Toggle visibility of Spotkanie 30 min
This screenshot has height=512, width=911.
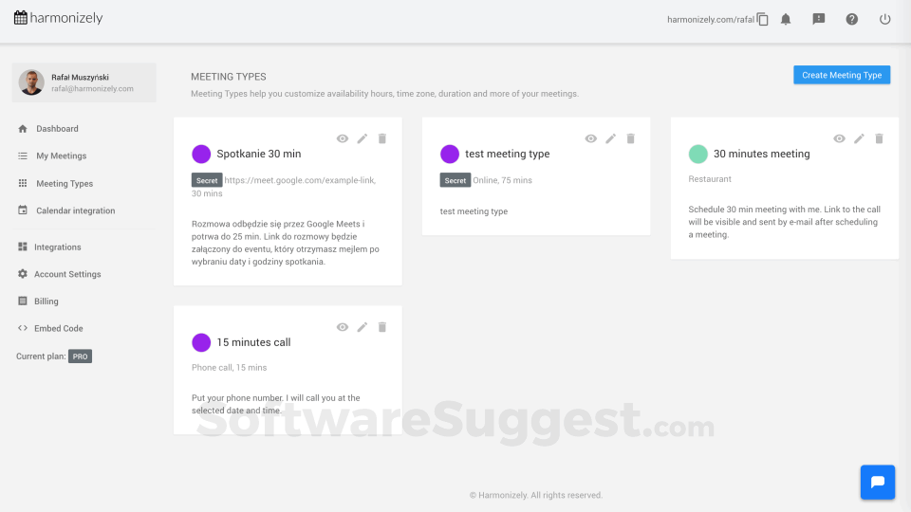[343, 138]
